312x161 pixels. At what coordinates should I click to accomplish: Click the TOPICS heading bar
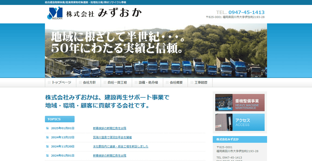pos(60,119)
